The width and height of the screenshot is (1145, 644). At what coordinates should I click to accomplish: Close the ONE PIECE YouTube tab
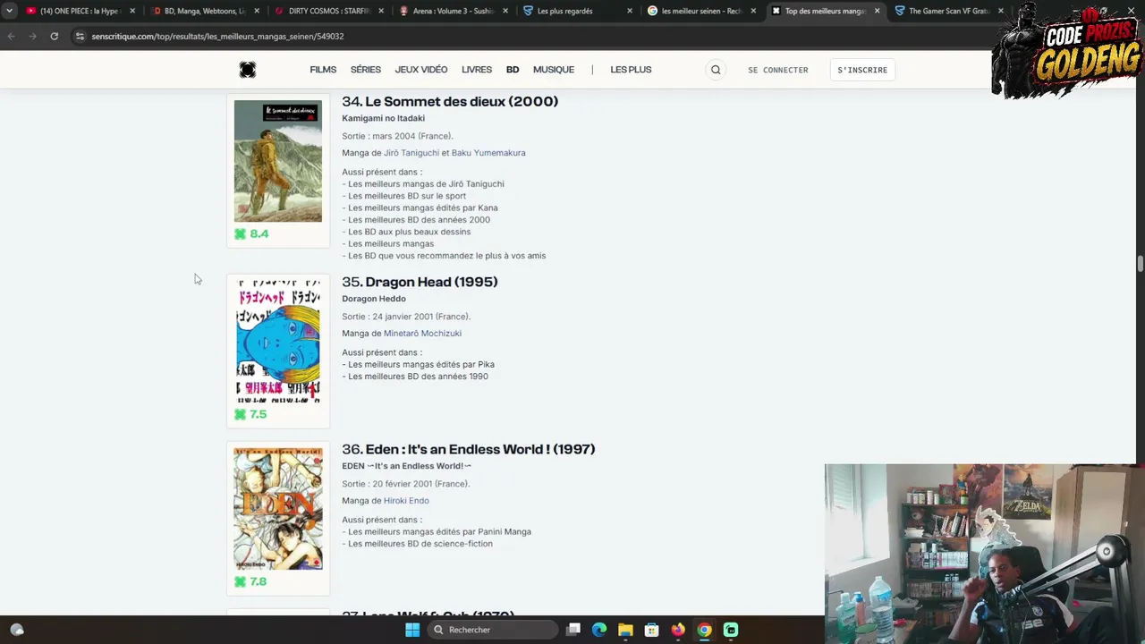click(x=132, y=11)
